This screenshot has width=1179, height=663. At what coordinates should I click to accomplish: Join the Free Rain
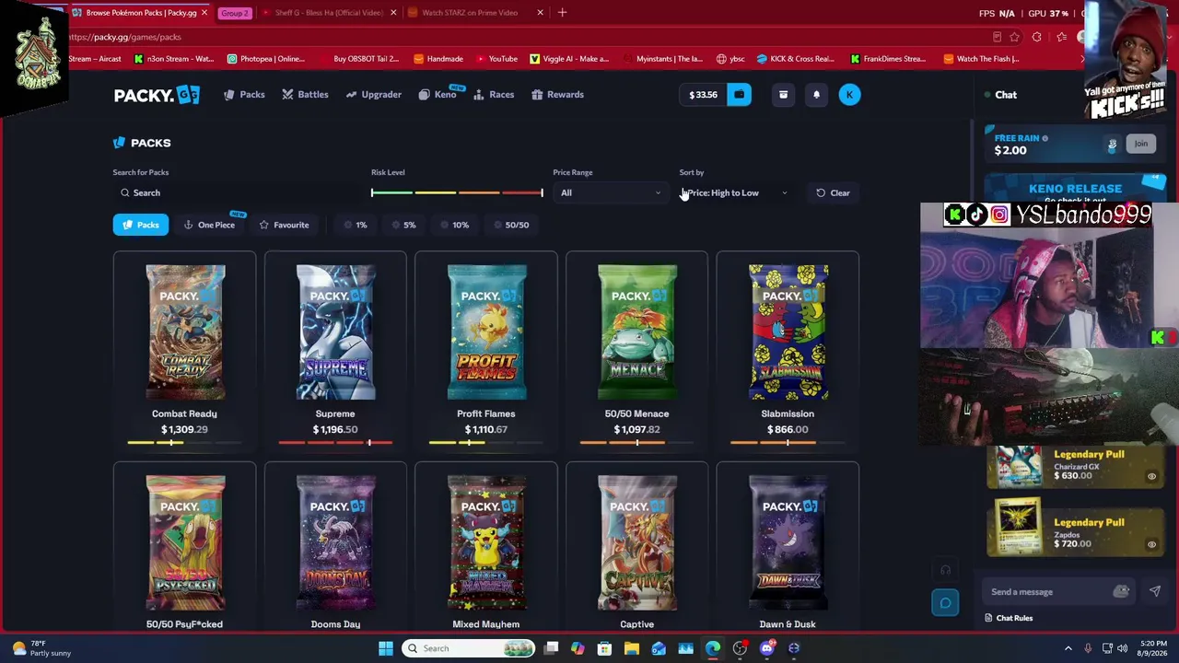(1140, 144)
